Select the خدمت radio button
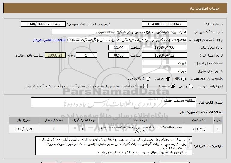The width and height of the screenshot is (231, 163). pos(168,79)
